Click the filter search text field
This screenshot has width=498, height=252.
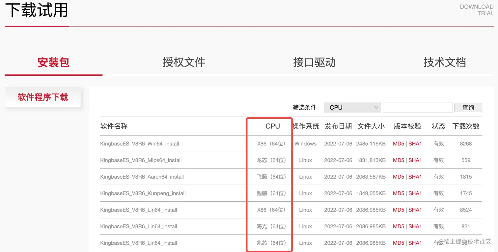[x=417, y=108]
